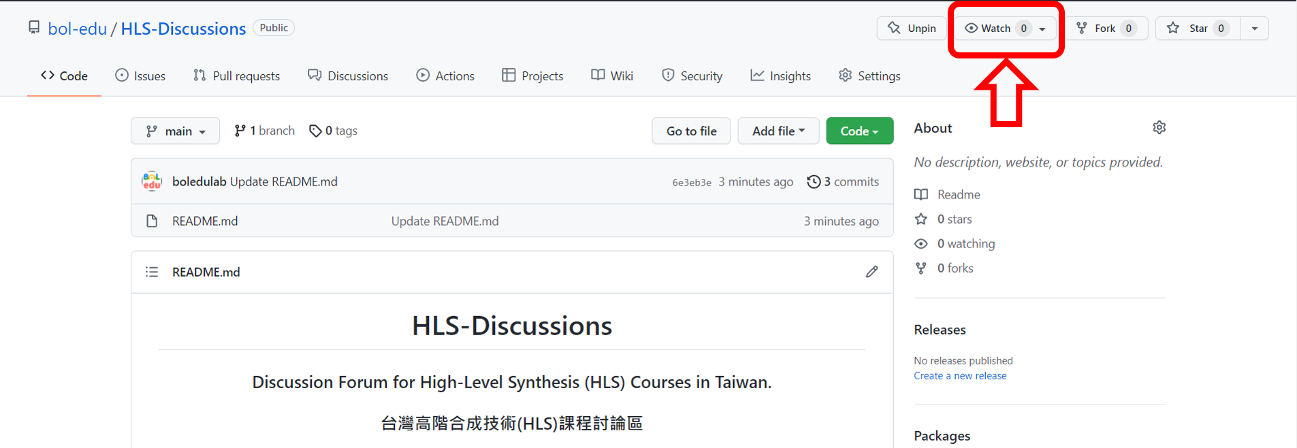Screen dimensions: 1297x448
Task: Open the boledulab author link
Action: click(199, 182)
